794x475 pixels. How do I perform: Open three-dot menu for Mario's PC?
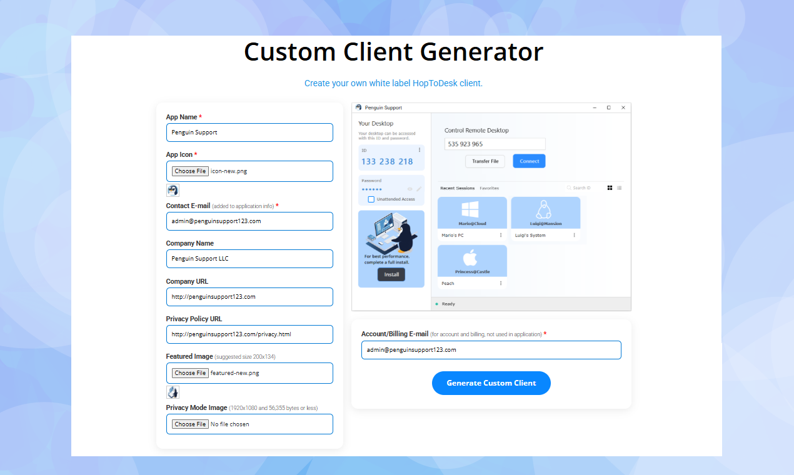point(501,235)
